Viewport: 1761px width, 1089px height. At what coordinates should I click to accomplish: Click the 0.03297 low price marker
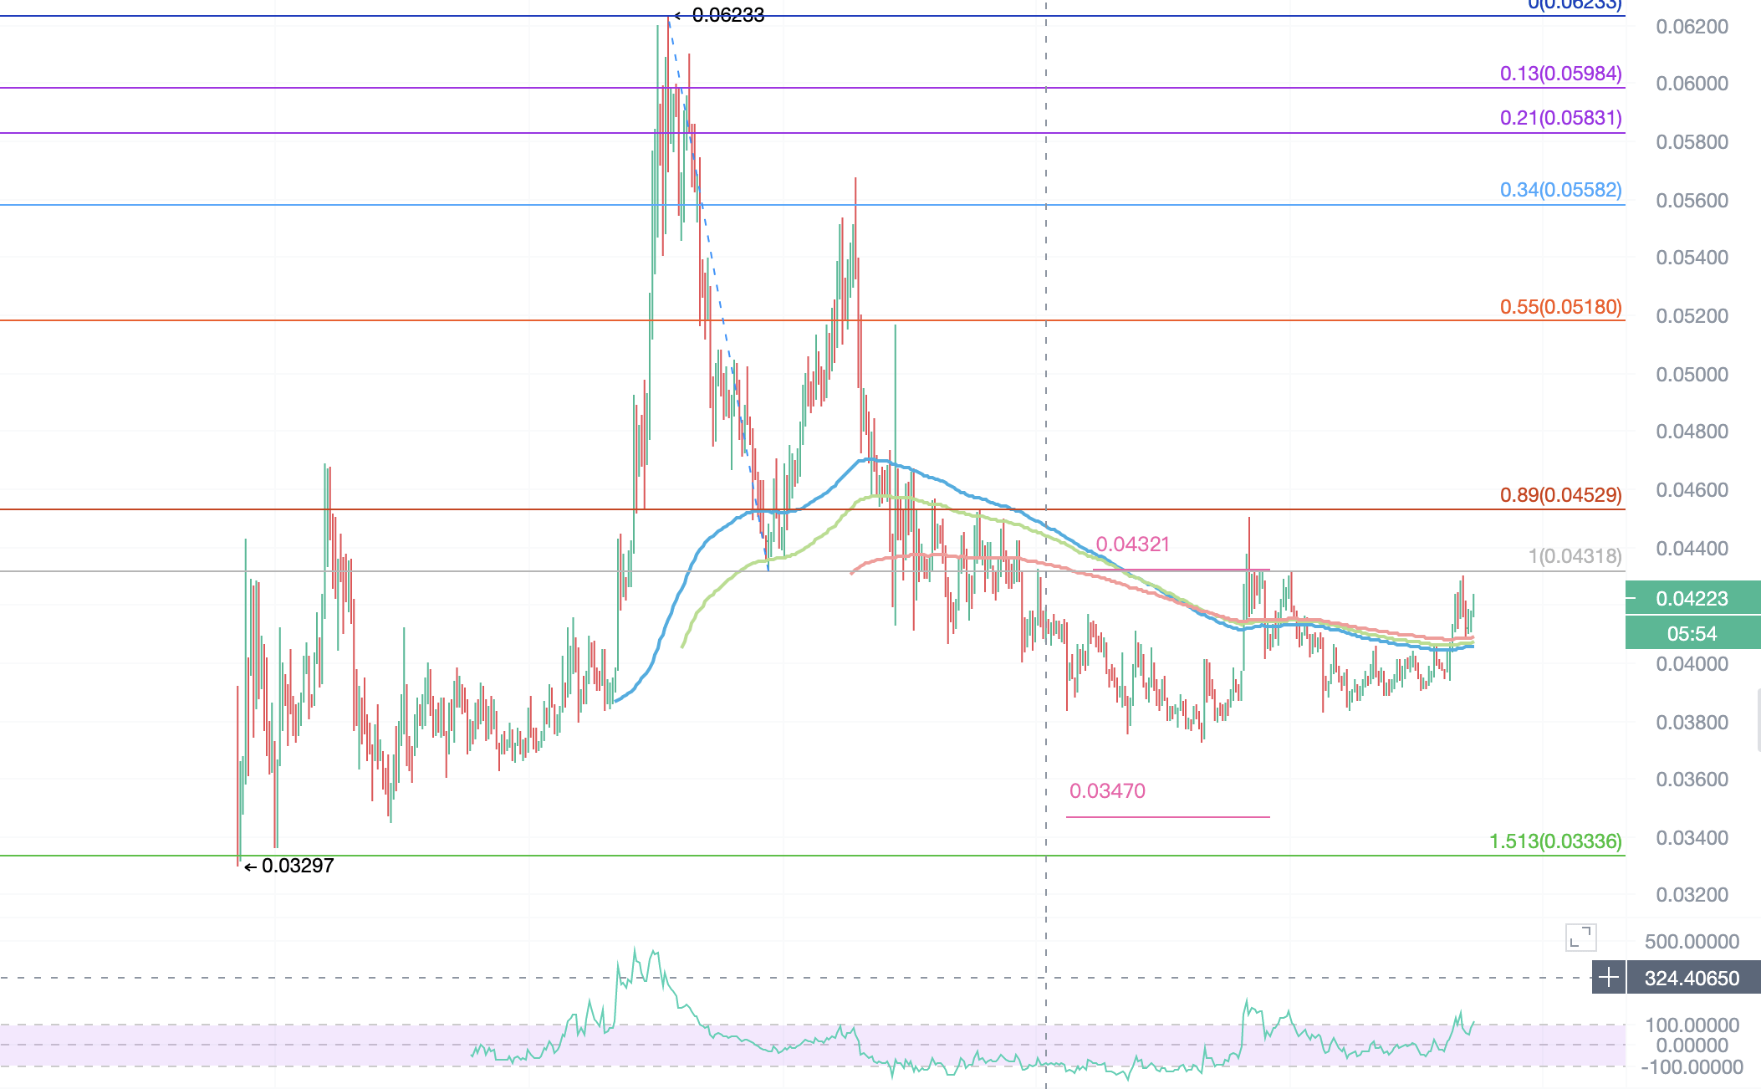click(x=297, y=866)
